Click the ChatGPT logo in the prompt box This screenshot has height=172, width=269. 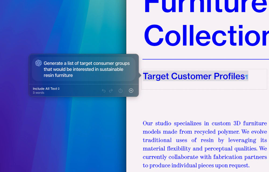click(x=38, y=63)
